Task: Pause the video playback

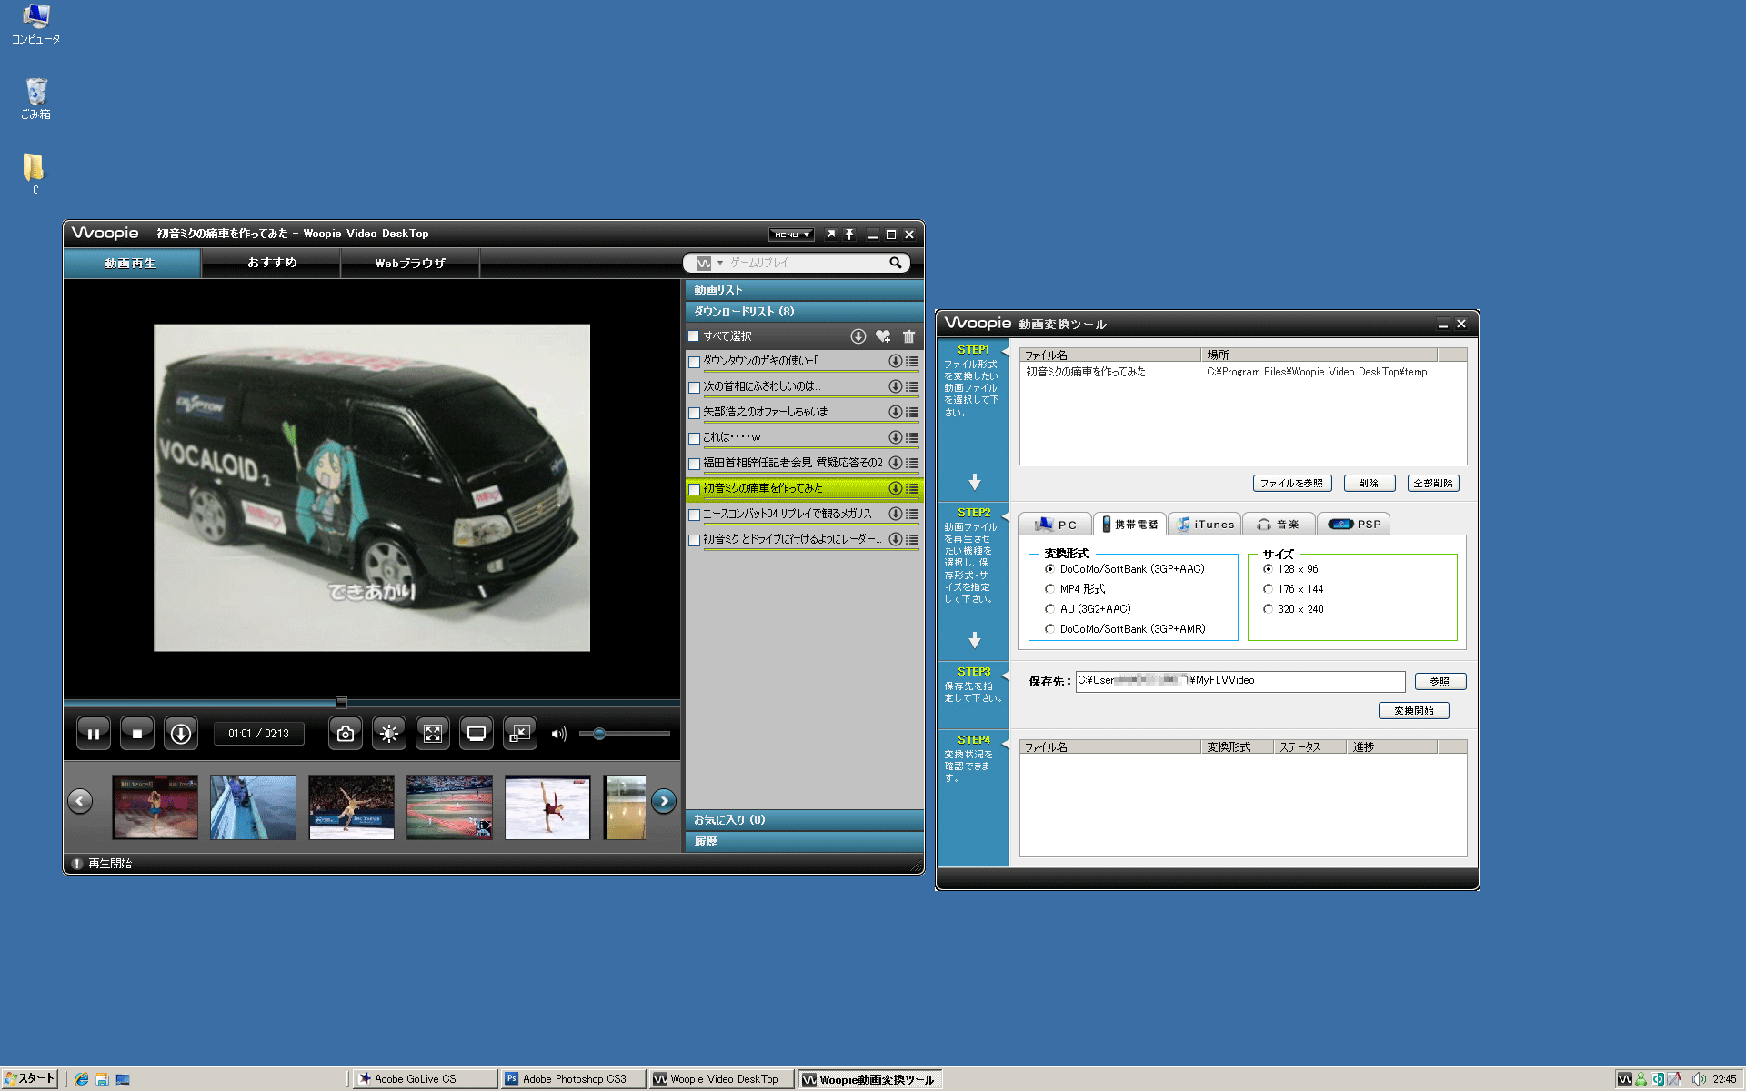Action: click(x=93, y=734)
